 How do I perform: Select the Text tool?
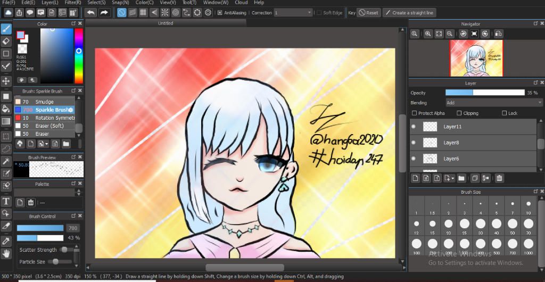tap(6, 201)
